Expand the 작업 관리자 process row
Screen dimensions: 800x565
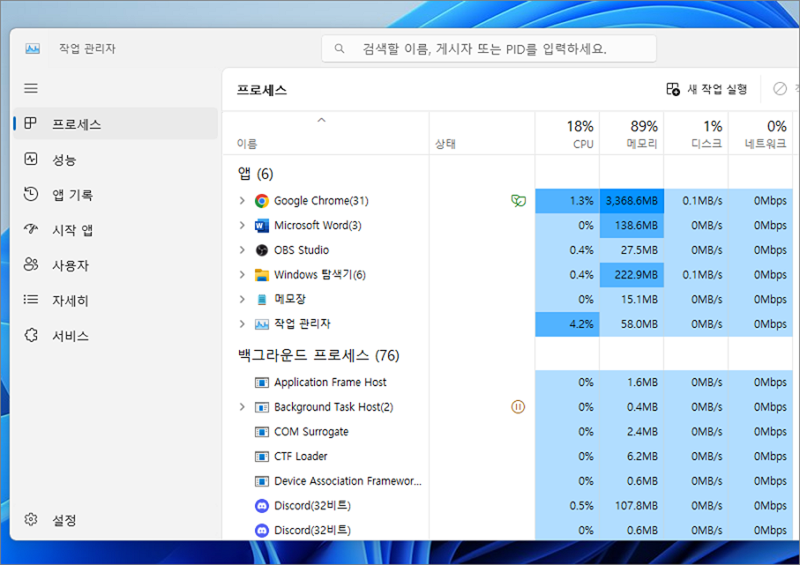pyautogui.click(x=242, y=324)
